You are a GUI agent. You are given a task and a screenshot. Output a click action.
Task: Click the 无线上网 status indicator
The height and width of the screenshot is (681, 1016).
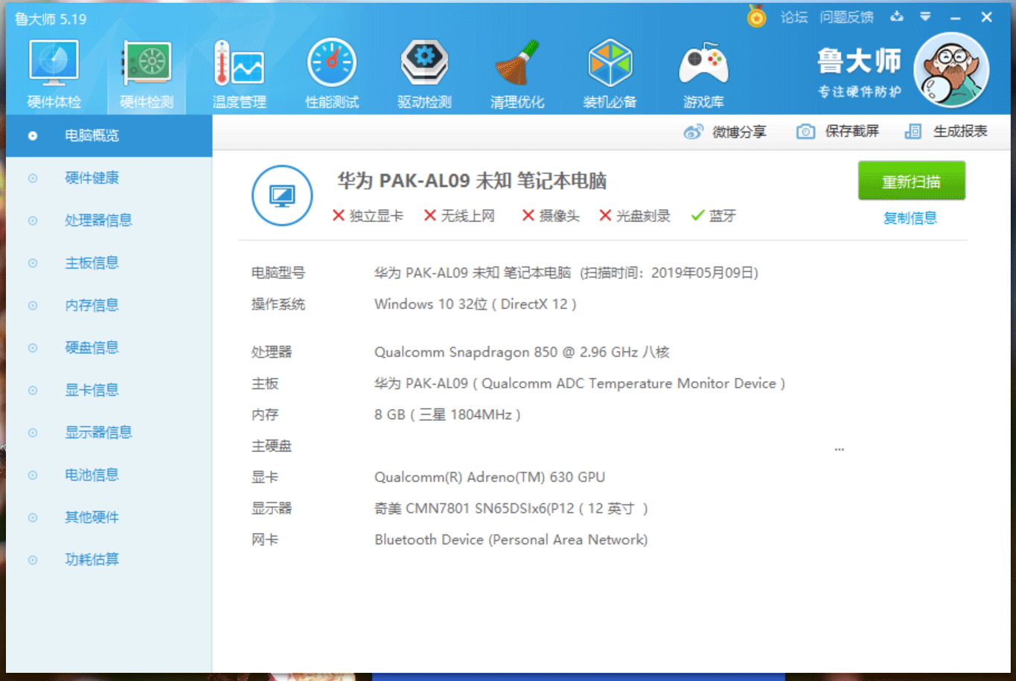(x=459, y=216)
